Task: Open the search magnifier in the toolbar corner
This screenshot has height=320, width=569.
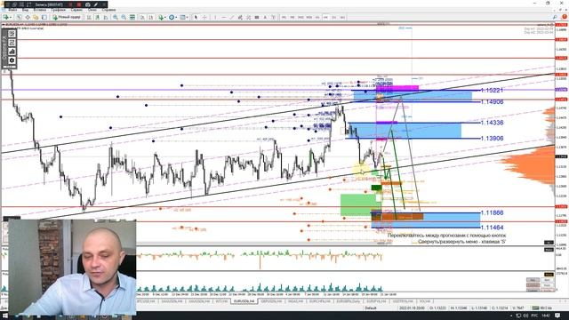Action: point(555,17)
